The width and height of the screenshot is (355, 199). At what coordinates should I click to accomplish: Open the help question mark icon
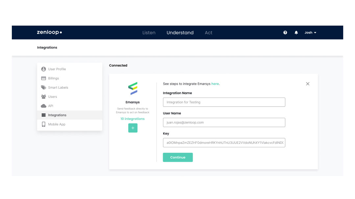tap(285, 33)
